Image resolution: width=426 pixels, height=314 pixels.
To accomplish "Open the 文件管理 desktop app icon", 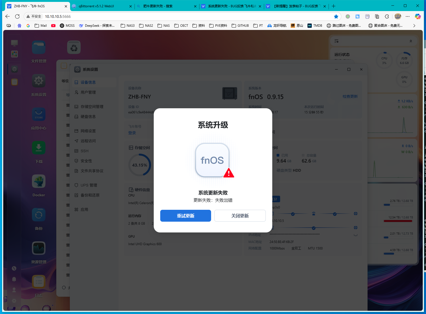I will (x=39, y=48).
